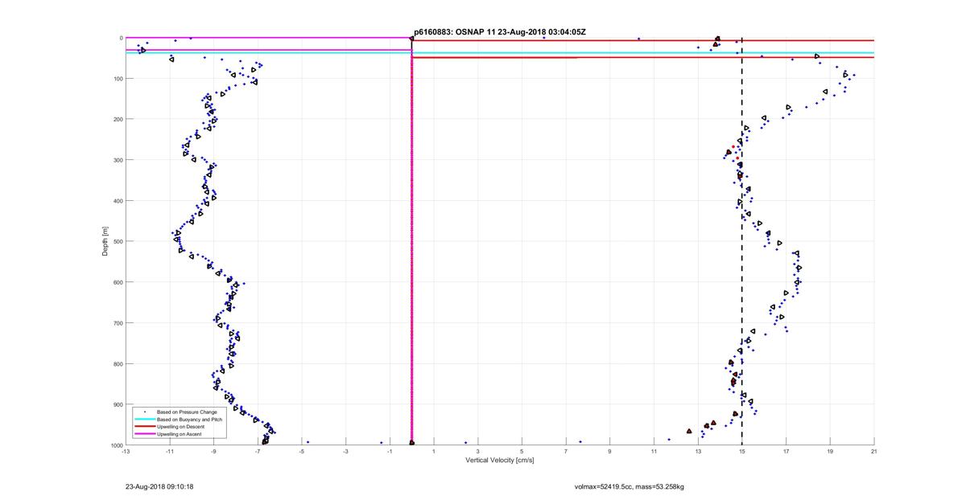Click the x-axis tick label '21'
The height and width of the screenshot is (500, 966).
[x=873, y=451]
